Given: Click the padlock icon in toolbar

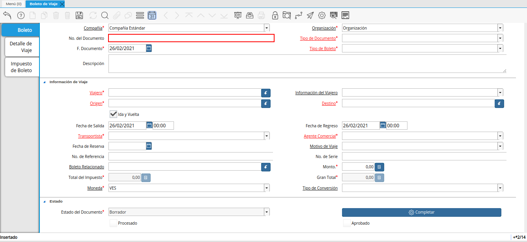Looking at the screenshot, I should (275, 15).
